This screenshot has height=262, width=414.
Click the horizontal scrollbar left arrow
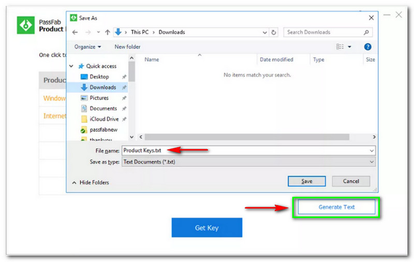[x=141, y=137]
